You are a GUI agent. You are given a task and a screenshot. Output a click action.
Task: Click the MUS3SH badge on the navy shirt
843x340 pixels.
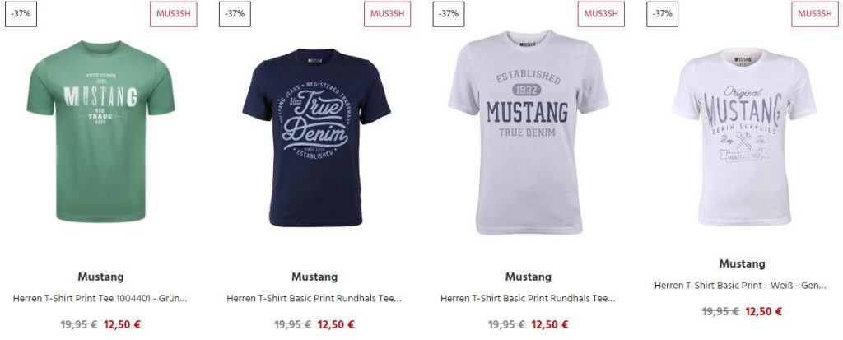387,14
